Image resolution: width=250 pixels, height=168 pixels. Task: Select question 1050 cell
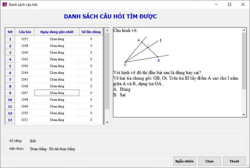coord(25,113)
